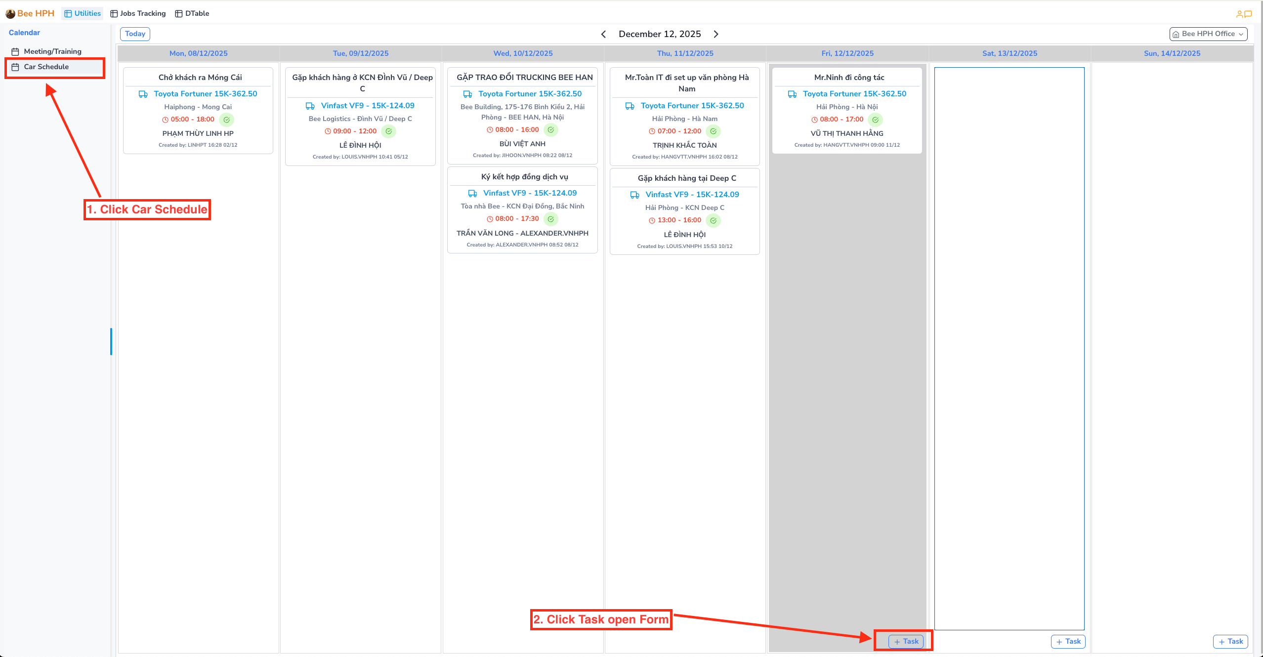The height and width of the screenshot is (657, 1263).
Task: Click clock icon on GẶP TRAO ĐỔI TRUCKING card
Action: coord(490,130)
